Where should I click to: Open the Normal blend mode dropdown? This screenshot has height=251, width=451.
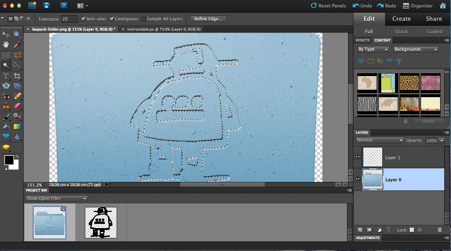click(x=380, y=140)
